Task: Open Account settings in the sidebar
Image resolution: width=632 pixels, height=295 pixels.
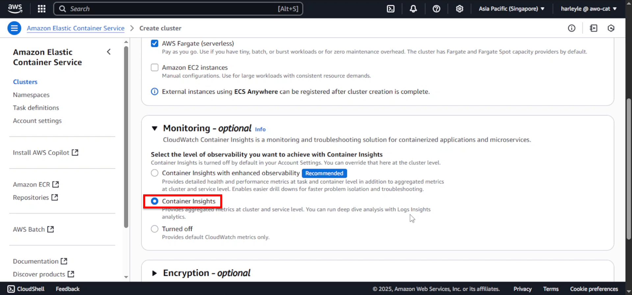Action: tap(37, 121)
